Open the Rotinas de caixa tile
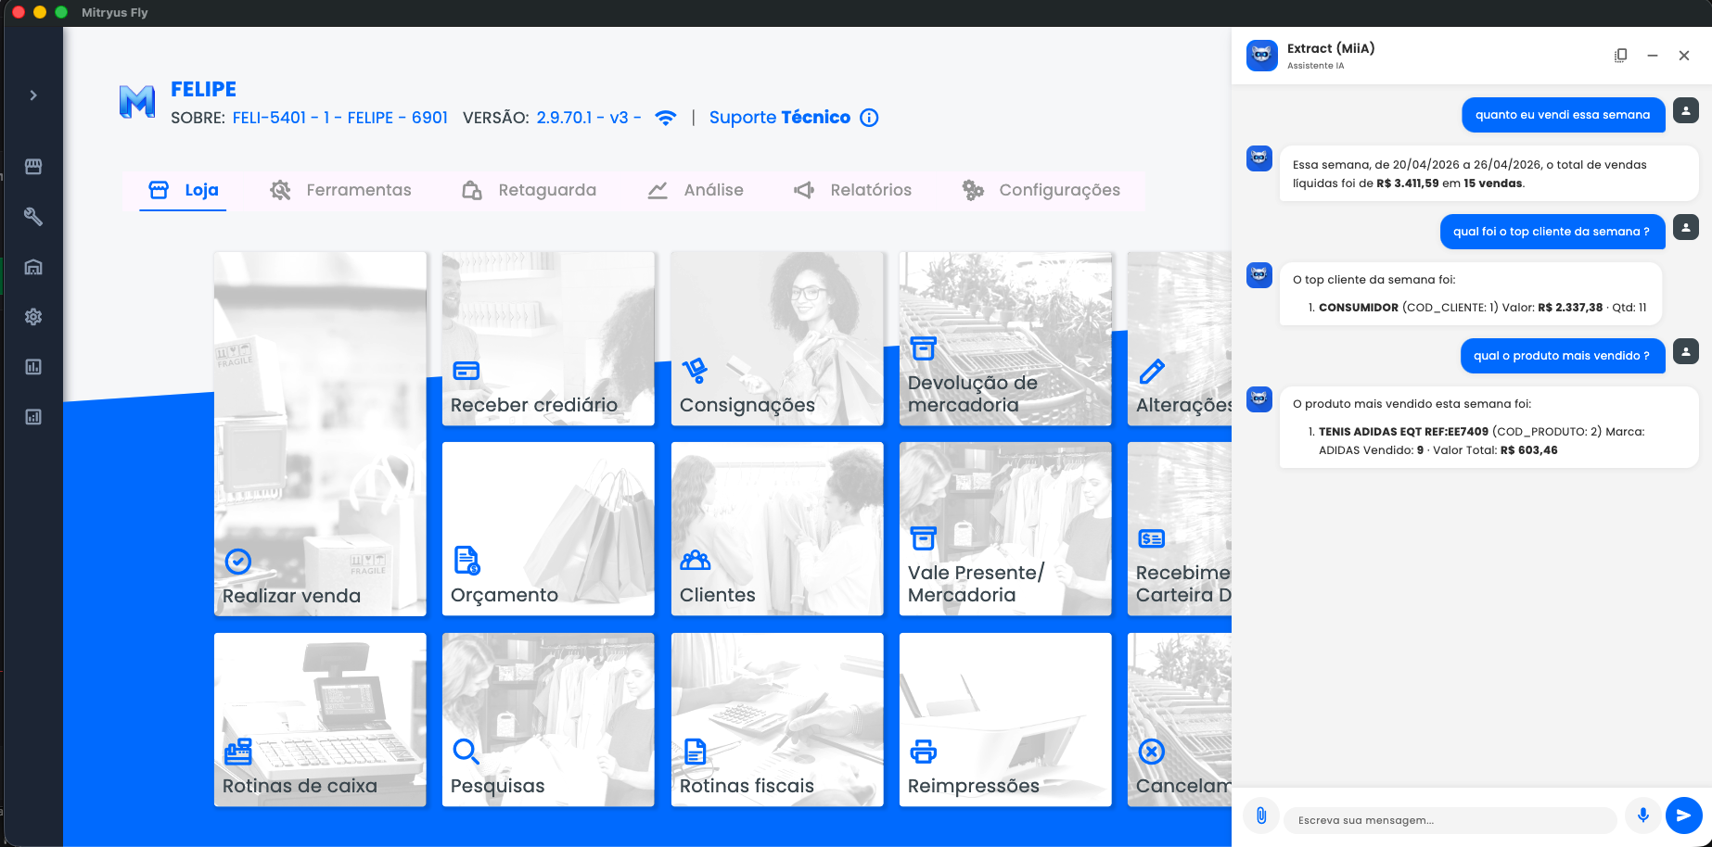The height and width of the screenshot is (847, 1712). click(x=320, y=719)
